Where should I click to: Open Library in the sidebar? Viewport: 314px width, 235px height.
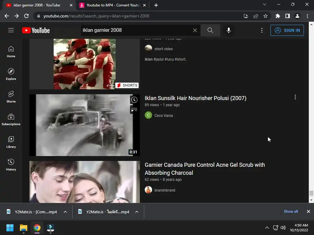[x=11, y=142]
